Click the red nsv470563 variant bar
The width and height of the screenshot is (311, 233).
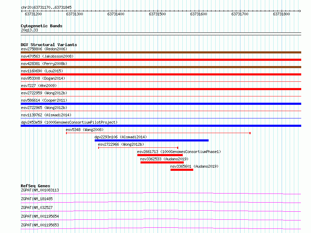161,60
